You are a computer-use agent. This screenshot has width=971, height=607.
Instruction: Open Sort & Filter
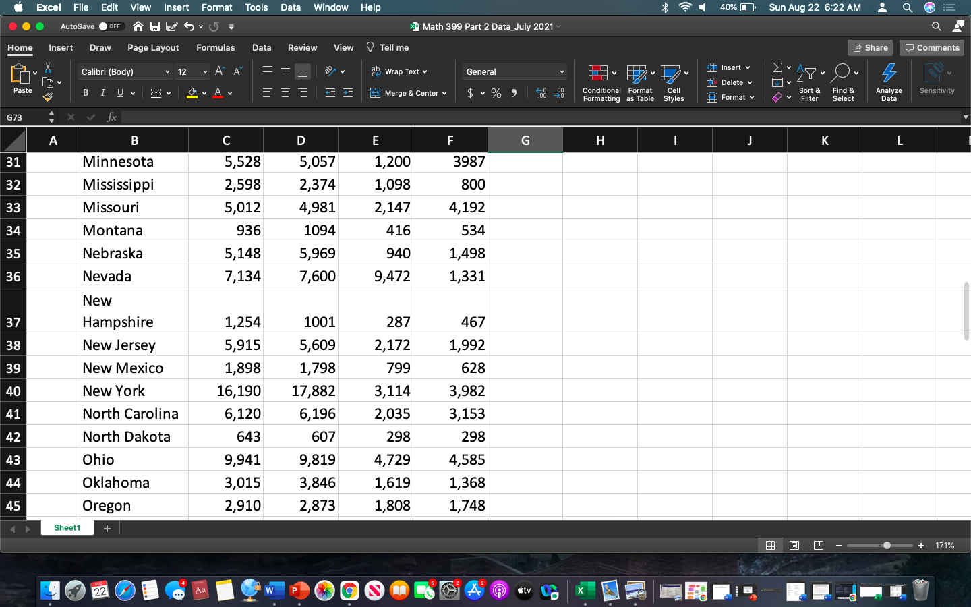coord(809,82)
